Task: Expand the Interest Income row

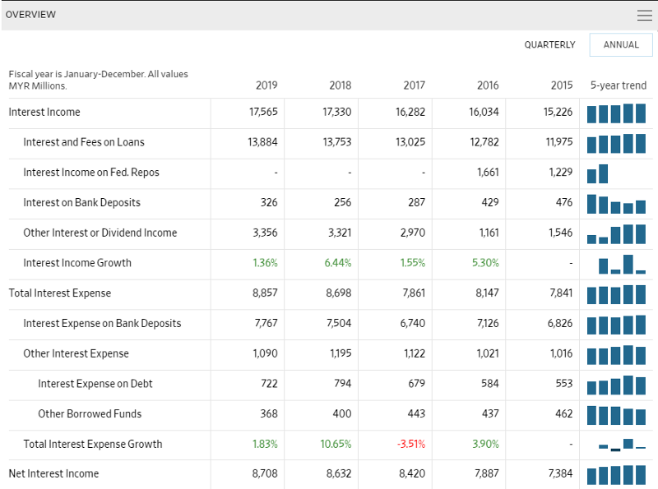Action: pyautogui.click(x=44, y=113)
